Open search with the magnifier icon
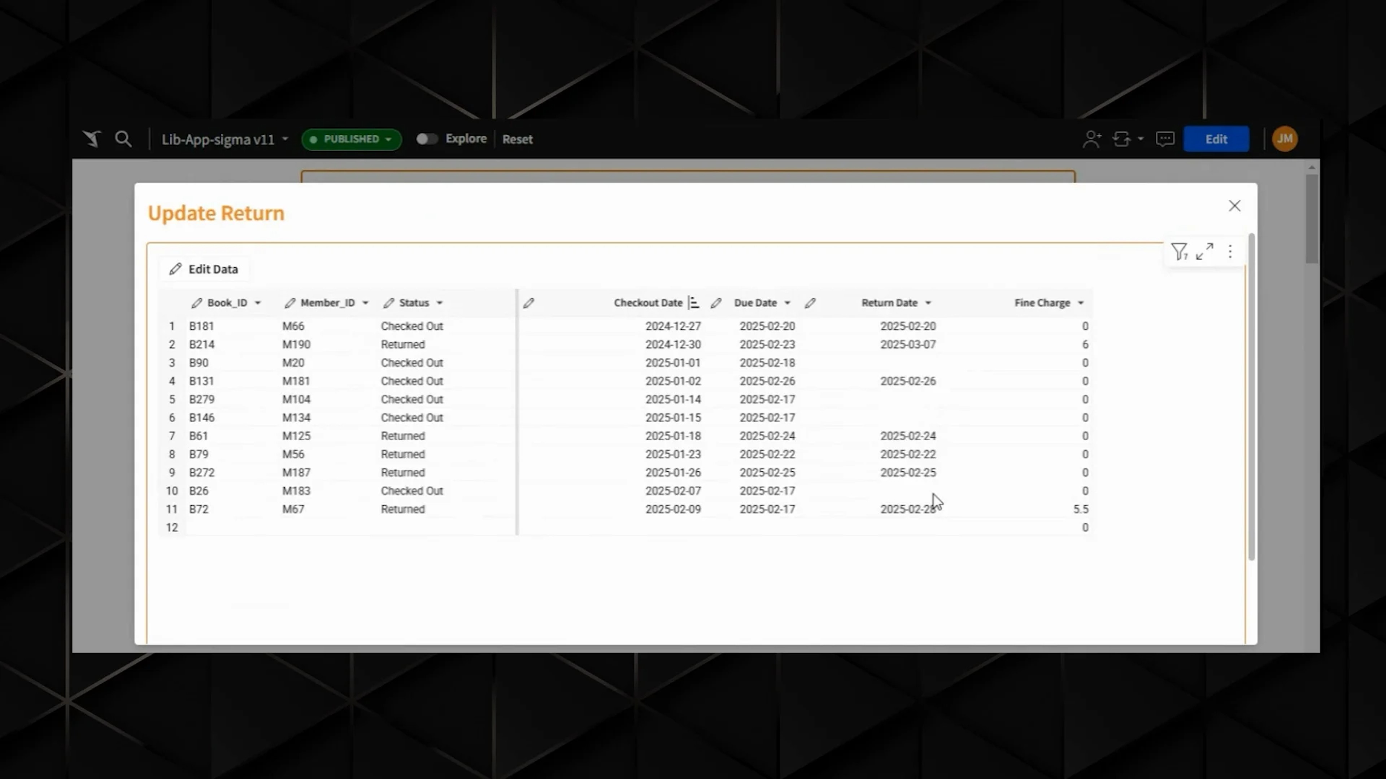Screen dimensions: 1386x779 click(x=123, y=139)
